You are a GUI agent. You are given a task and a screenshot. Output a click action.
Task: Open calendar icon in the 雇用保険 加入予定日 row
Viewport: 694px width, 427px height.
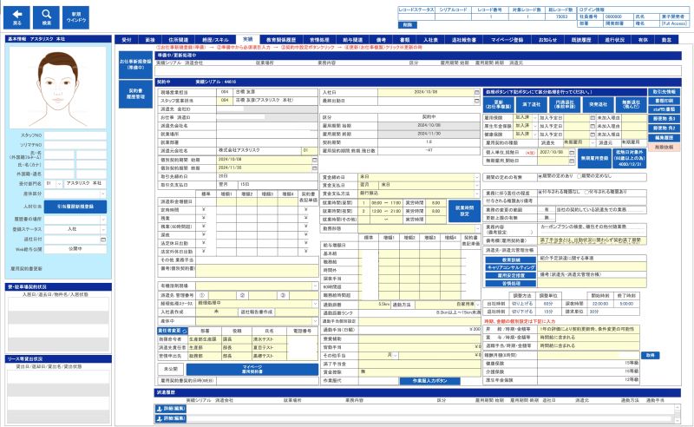(593, 118)
